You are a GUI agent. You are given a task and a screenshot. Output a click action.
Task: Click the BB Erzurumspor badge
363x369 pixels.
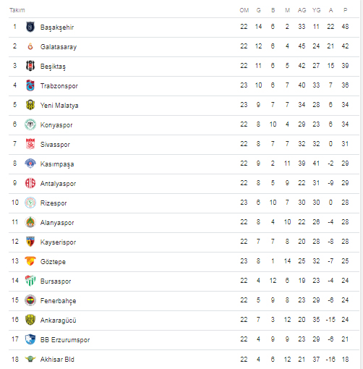(30, 339)
